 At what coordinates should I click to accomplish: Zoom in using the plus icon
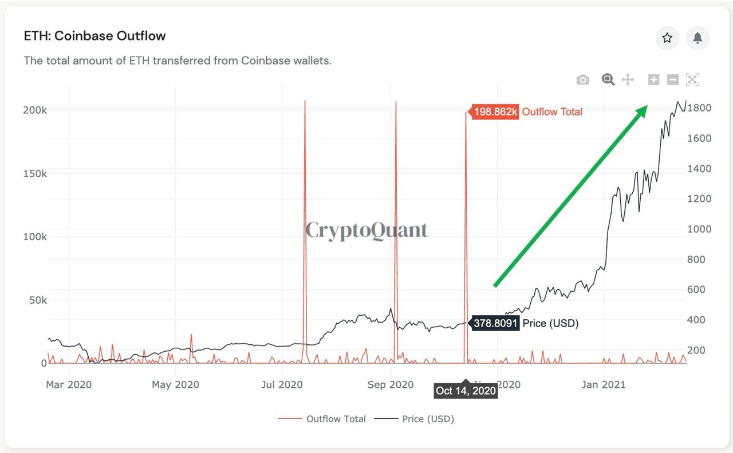(x=653, y=80)
